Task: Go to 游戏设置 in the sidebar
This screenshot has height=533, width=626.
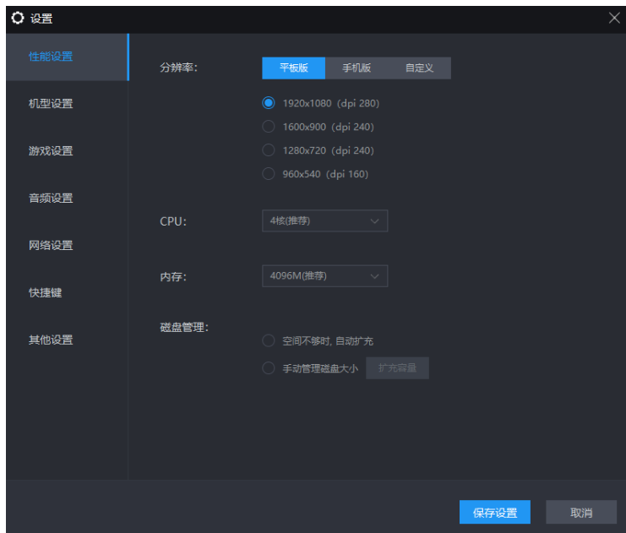Action: coord(51,151)
